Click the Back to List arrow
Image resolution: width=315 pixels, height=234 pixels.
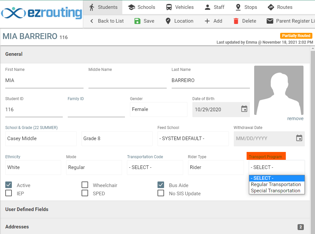92,21
